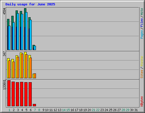Click the day 12 axis label

pos(55,110)
